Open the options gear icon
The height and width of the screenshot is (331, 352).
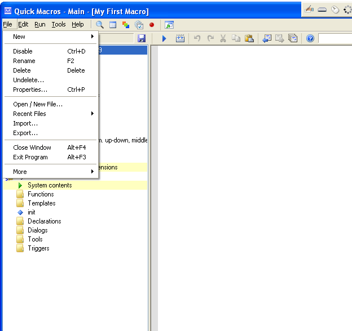(x=139, y=25)
